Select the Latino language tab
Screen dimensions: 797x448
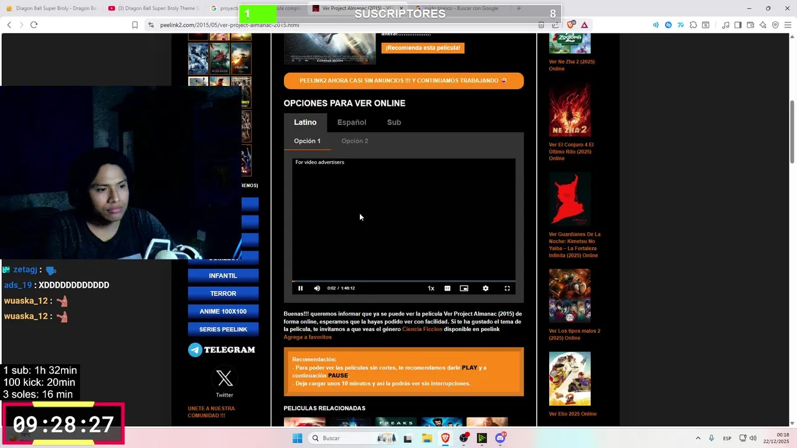[x=305, y=123]
